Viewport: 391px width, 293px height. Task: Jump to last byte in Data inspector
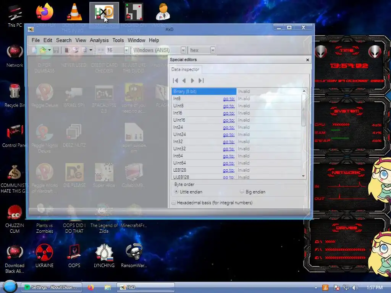(x=201, y=80)
